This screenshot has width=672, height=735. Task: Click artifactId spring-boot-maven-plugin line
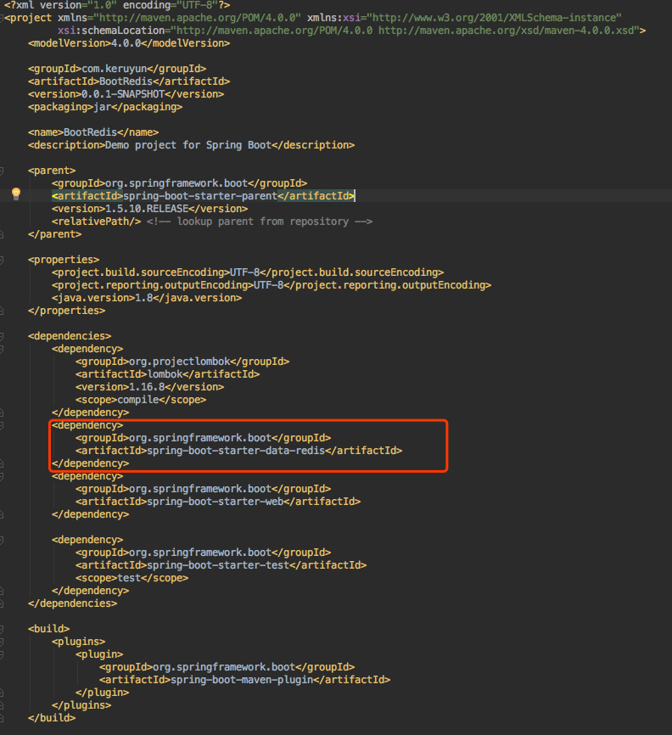[x=245, y=680]
